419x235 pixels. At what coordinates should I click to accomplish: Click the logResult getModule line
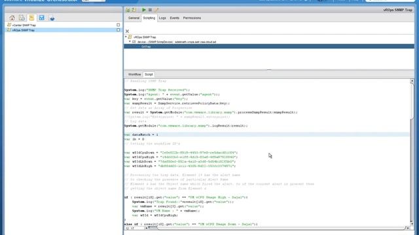coord(186,126)
